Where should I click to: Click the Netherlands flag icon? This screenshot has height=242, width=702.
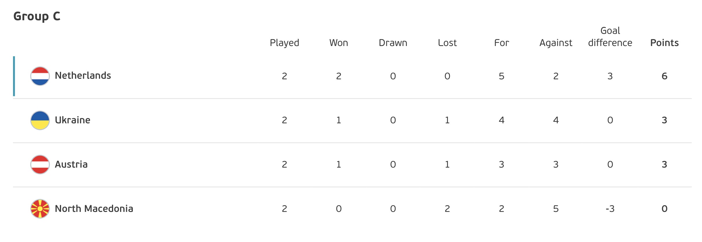40,76
